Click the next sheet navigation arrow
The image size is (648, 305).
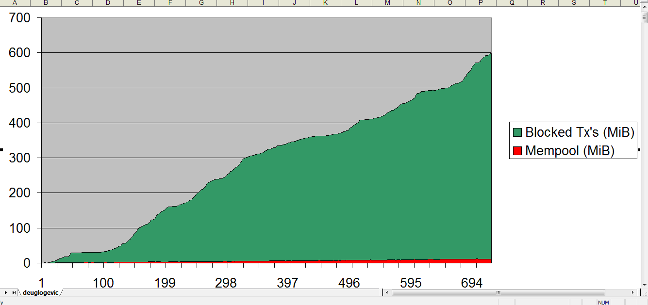click(x=5, y=293)
